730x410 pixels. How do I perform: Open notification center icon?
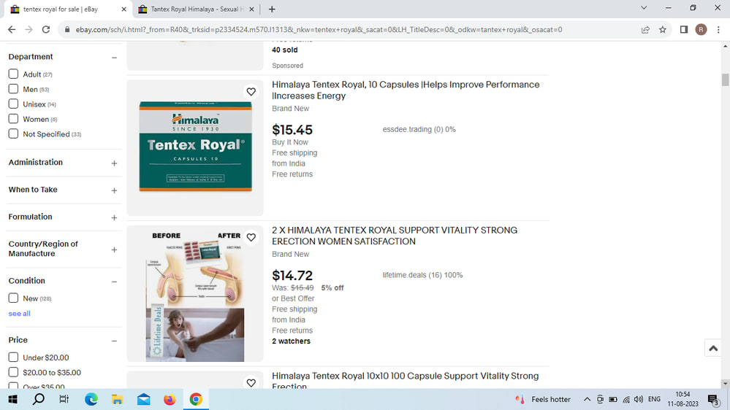(712, 399)
